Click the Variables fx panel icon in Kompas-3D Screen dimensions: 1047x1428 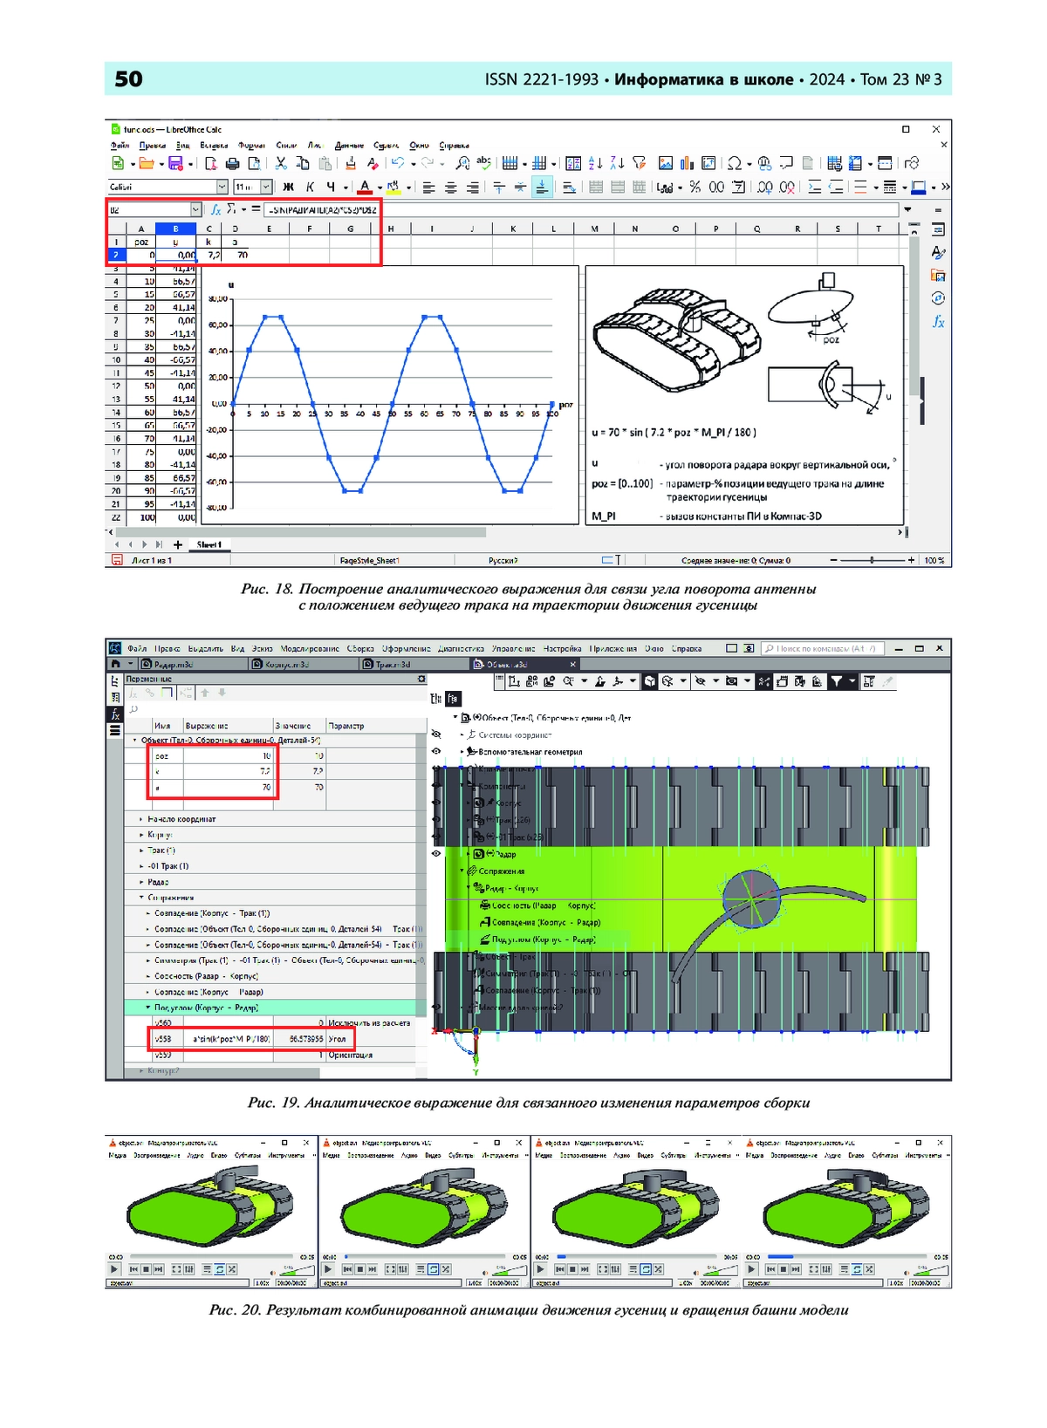point(115,714)
